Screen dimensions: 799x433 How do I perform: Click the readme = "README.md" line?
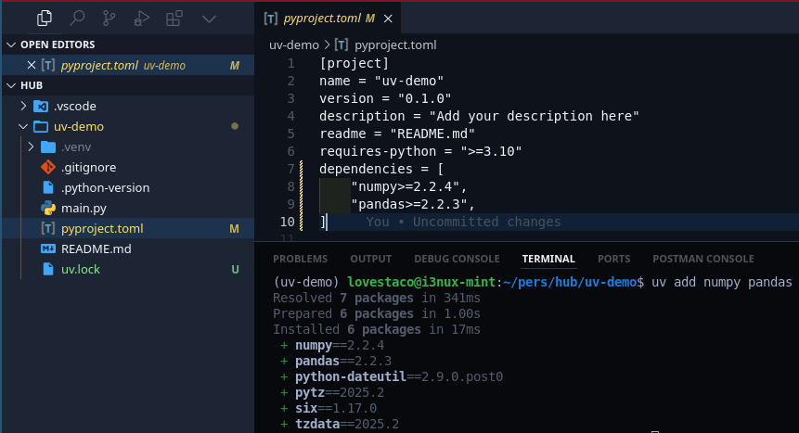click(397, 134)
